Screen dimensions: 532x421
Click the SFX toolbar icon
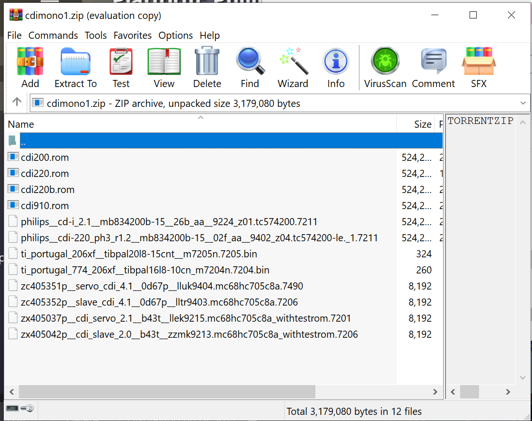pos(479,61)
